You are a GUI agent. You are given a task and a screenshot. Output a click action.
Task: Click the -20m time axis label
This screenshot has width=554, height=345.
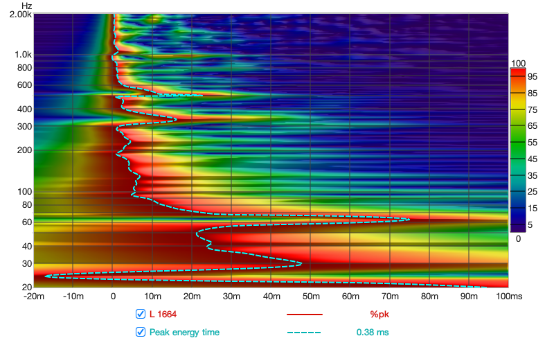33,297
